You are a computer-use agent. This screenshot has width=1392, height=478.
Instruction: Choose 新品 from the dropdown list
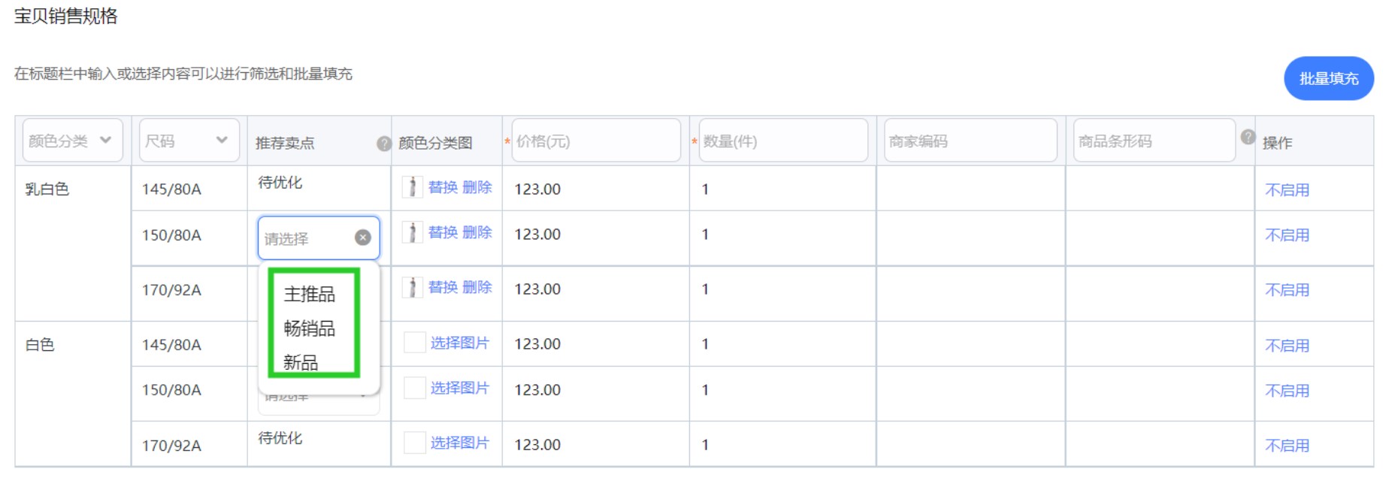click(x=301, y=362)
